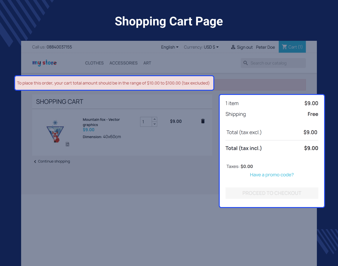Click the quantity input field
Image resolution: width=338 pixels, height=266 pixels.
(146, 122)
